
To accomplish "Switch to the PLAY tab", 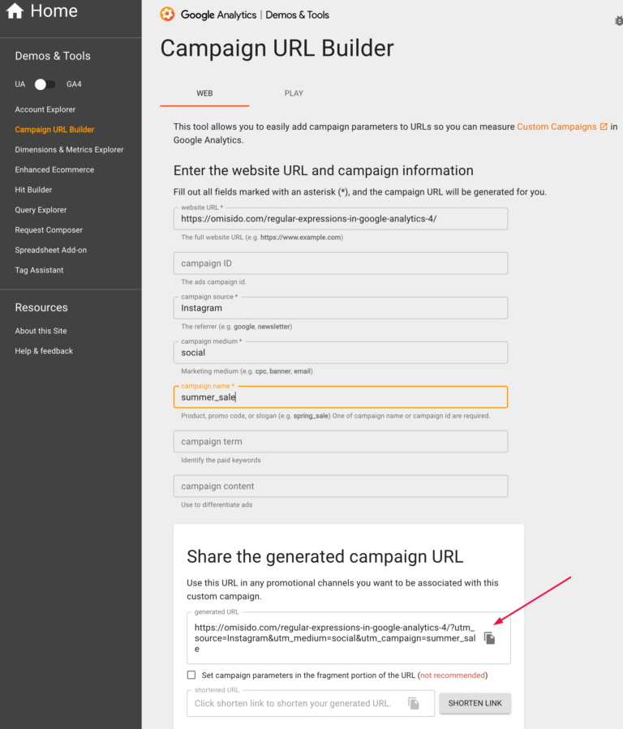I will (x=294, y=92).
